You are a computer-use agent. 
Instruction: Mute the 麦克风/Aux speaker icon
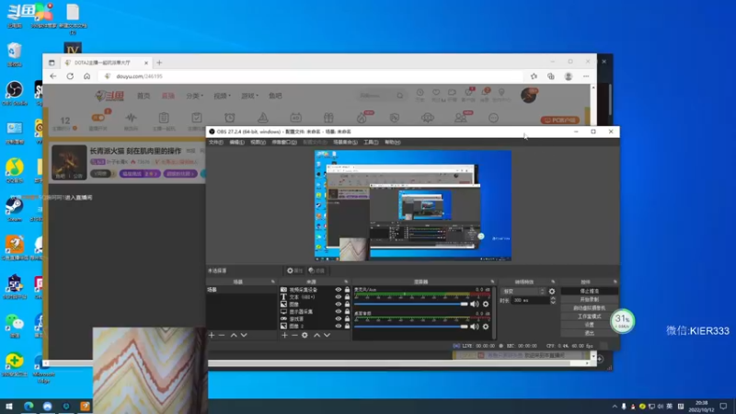tap(475, 305)
